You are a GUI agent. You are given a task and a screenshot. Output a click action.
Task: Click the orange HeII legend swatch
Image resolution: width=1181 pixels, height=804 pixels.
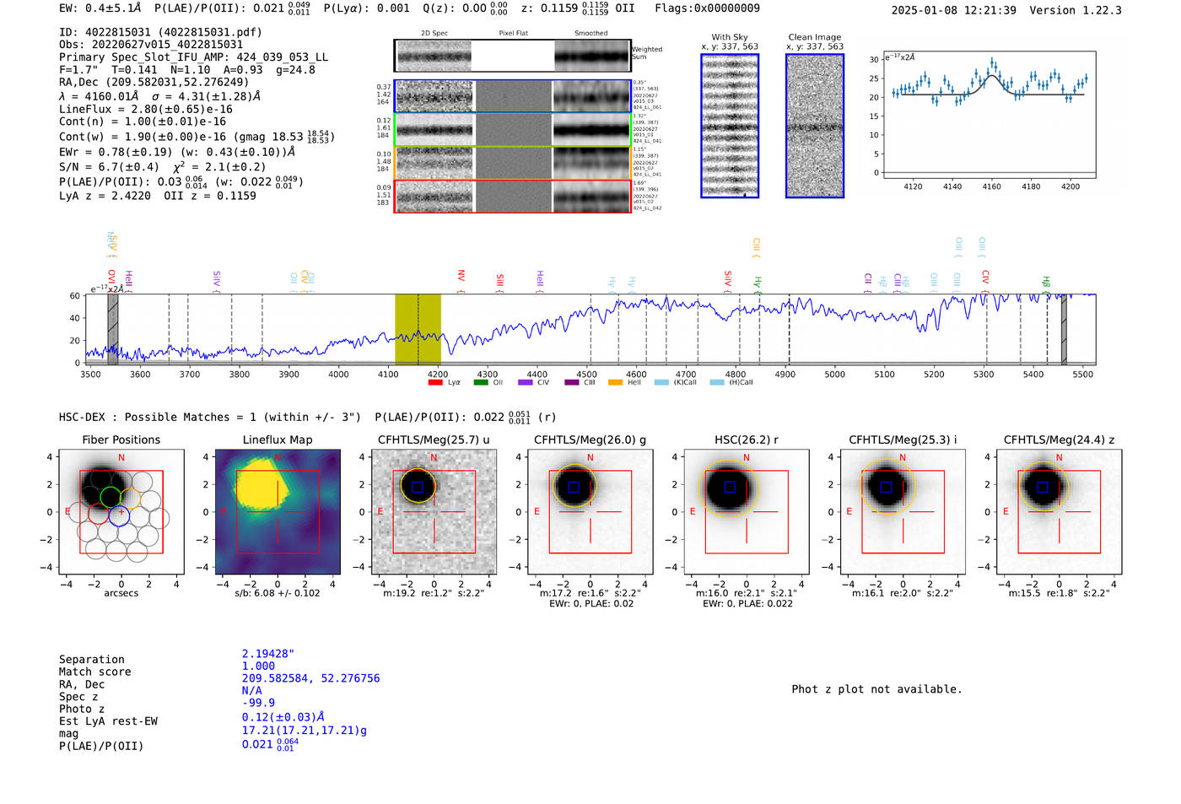615,382
